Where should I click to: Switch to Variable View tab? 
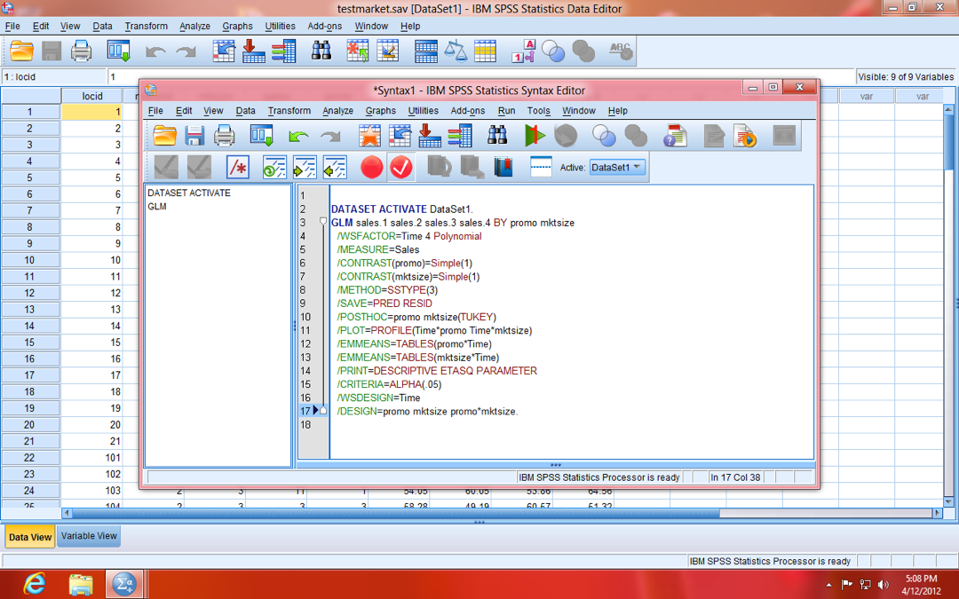tap(89, 536)
